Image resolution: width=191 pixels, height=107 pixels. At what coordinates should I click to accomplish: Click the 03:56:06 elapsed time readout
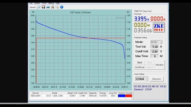(143, 30)
